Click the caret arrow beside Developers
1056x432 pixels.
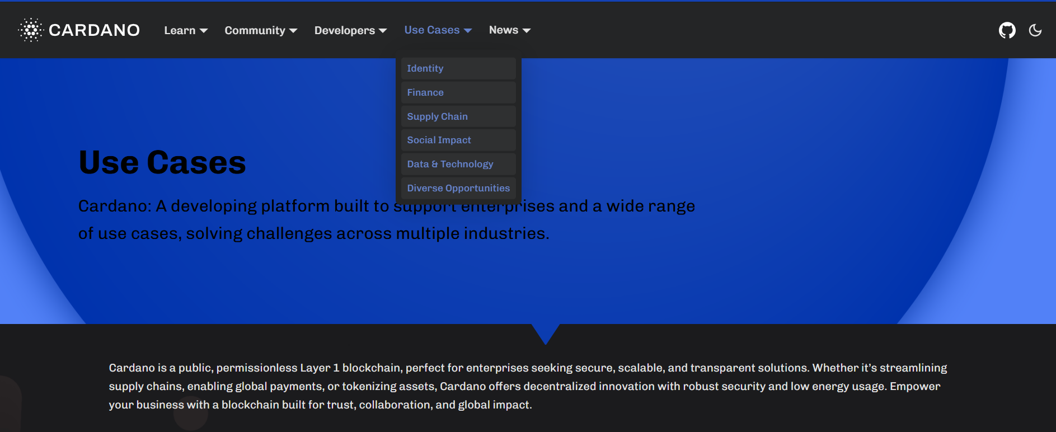coord(383,31)
